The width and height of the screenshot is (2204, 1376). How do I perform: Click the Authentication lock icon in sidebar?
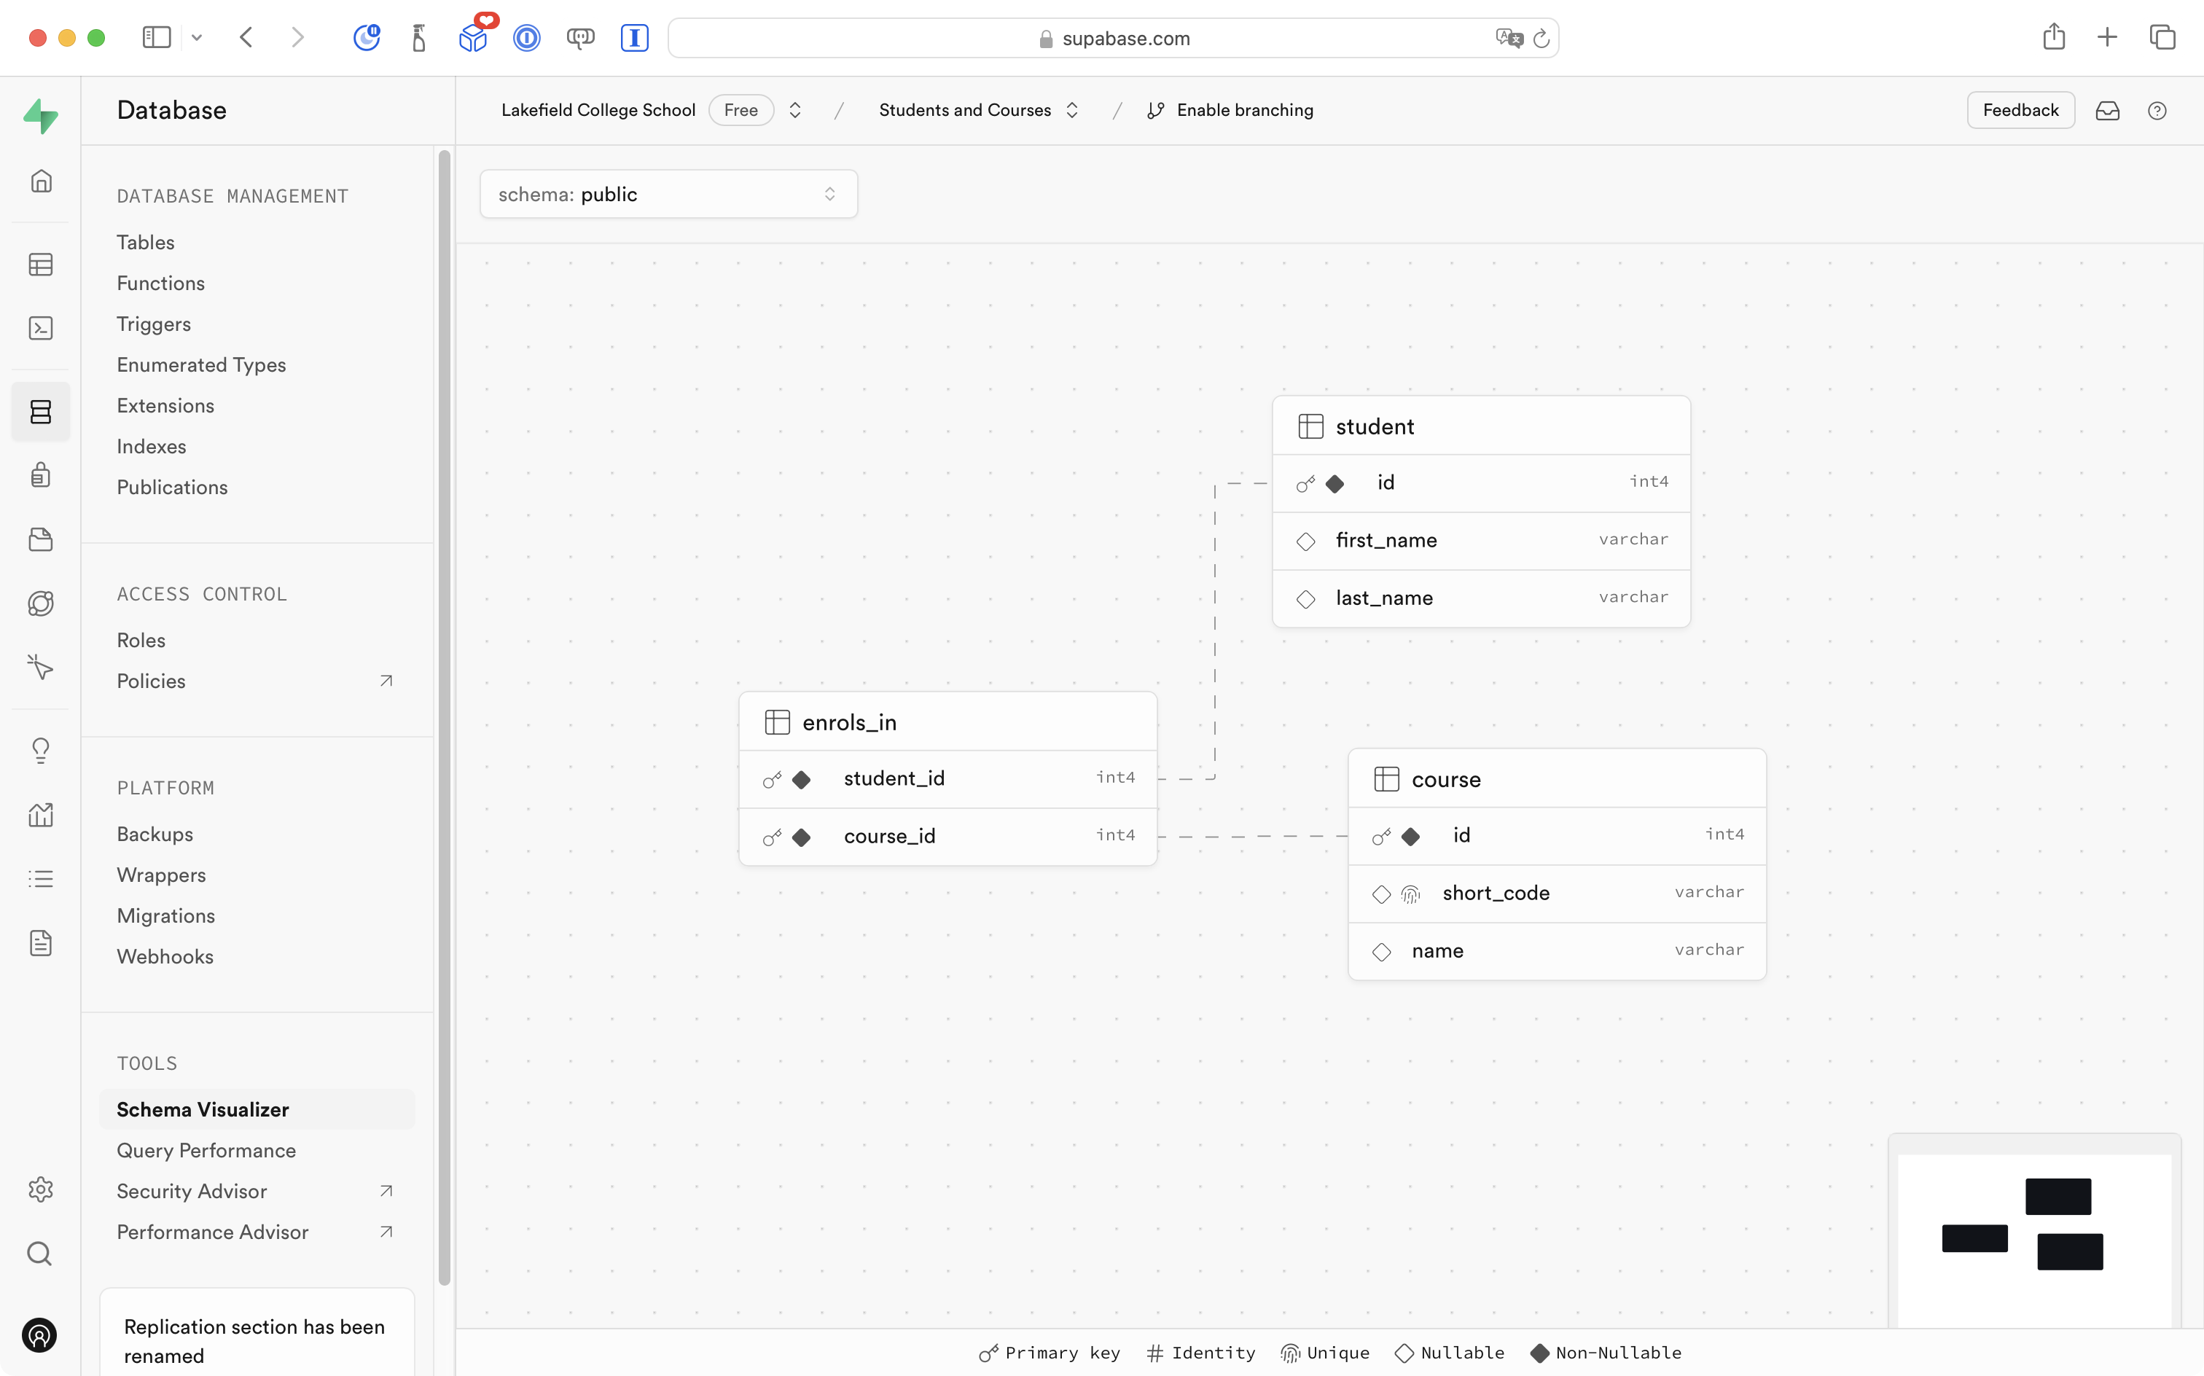(41, 475)
